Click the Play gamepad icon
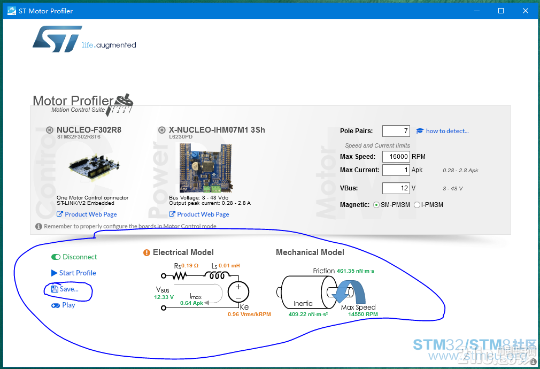 [56, 305]
